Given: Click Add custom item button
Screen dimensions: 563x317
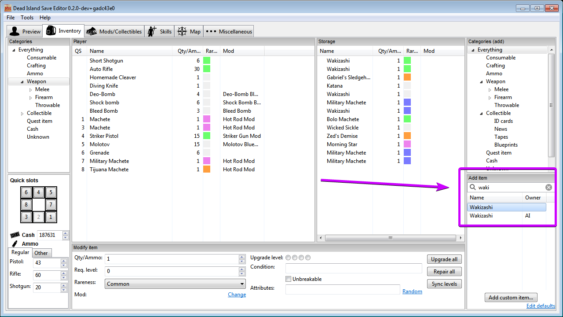Looking at the screenshot, I should pos(511,298).
